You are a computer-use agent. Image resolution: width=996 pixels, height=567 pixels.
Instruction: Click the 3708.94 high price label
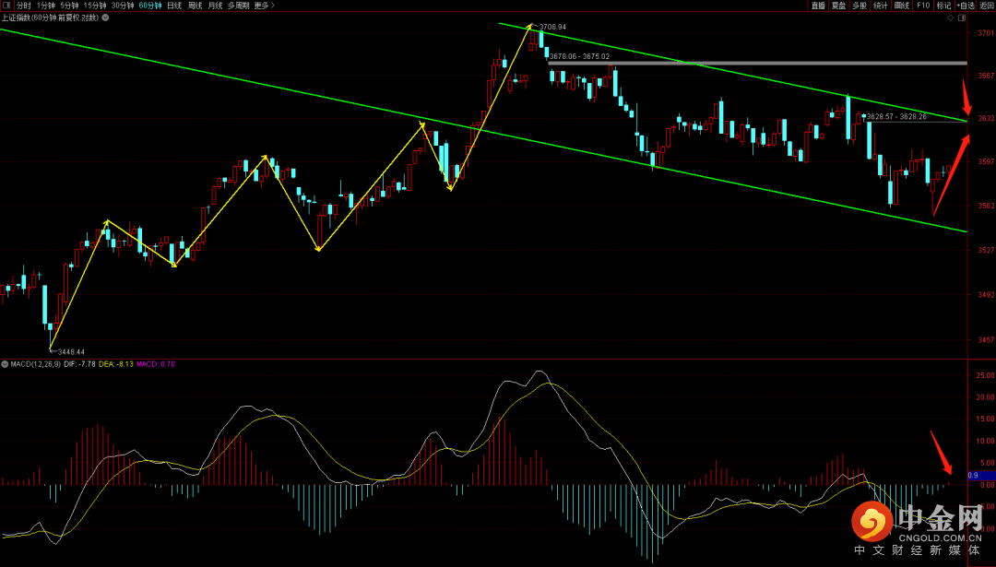click(x=552, y=28)
